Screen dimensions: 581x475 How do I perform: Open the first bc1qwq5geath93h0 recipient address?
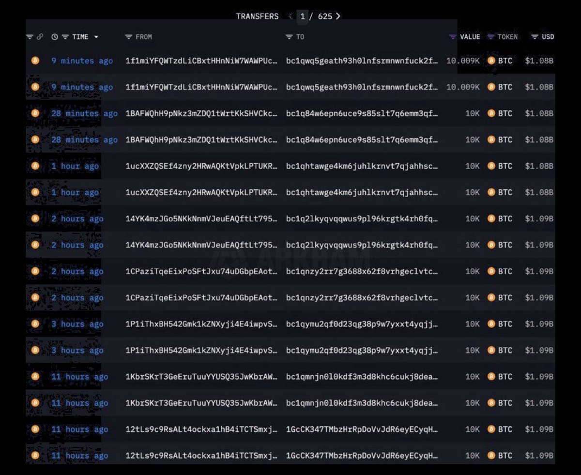pyautogui.click(x=362, y=61)
